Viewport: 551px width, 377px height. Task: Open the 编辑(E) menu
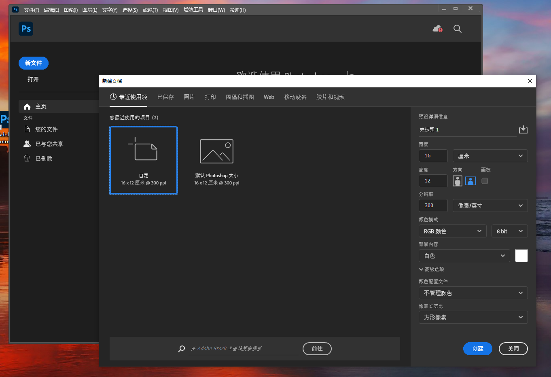click(51, 10)
